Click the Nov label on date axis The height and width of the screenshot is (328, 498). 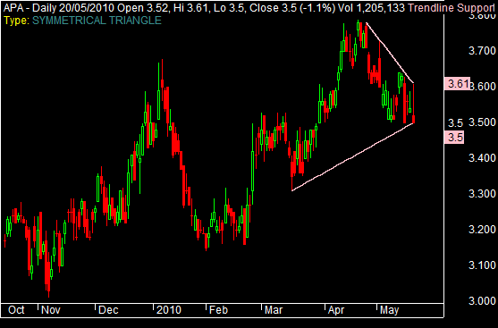[x=51, y=310]
